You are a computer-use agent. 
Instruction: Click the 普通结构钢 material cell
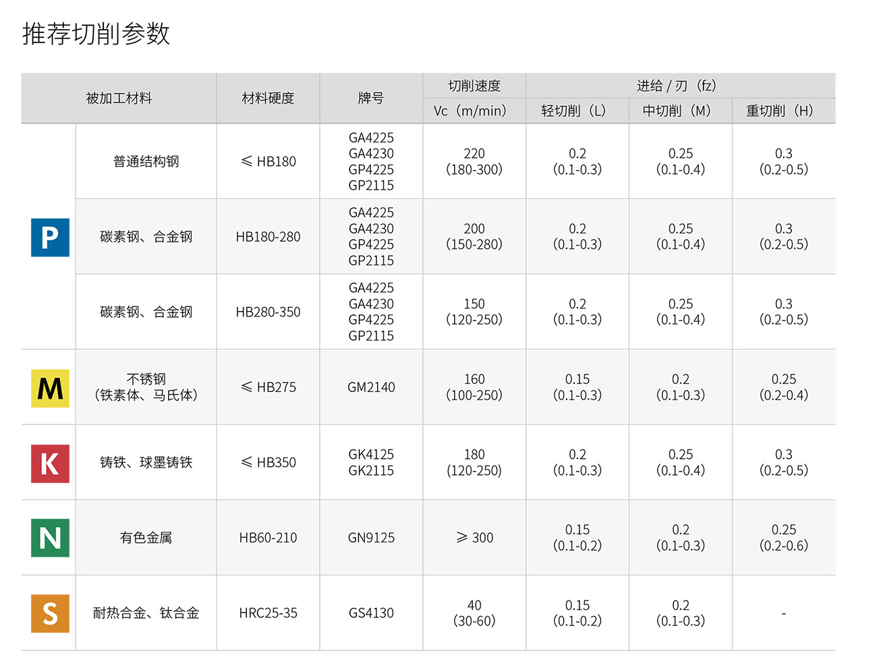146,161
